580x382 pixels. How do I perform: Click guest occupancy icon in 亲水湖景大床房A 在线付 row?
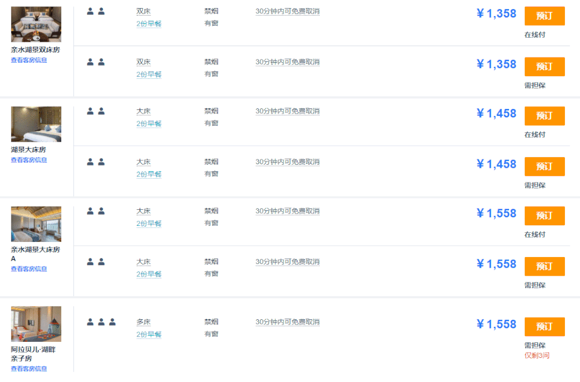96,211
